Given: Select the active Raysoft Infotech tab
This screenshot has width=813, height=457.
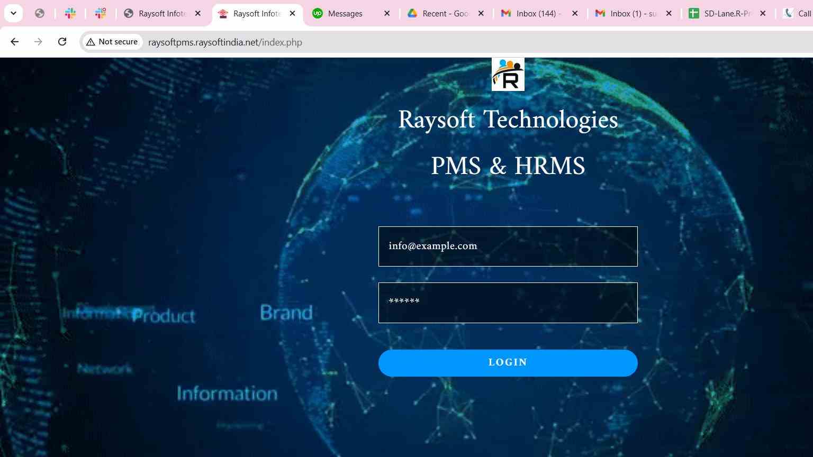Looking at the screenshot, I should point(257,13).
